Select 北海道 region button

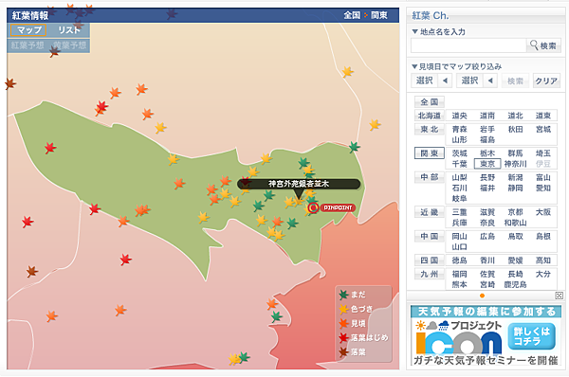pyautogui.click(x=430, y=116)
